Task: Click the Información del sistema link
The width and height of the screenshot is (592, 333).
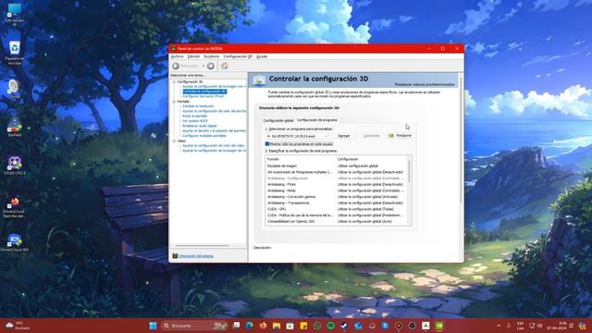Action: pyautogui.click(x=195, y=256)
